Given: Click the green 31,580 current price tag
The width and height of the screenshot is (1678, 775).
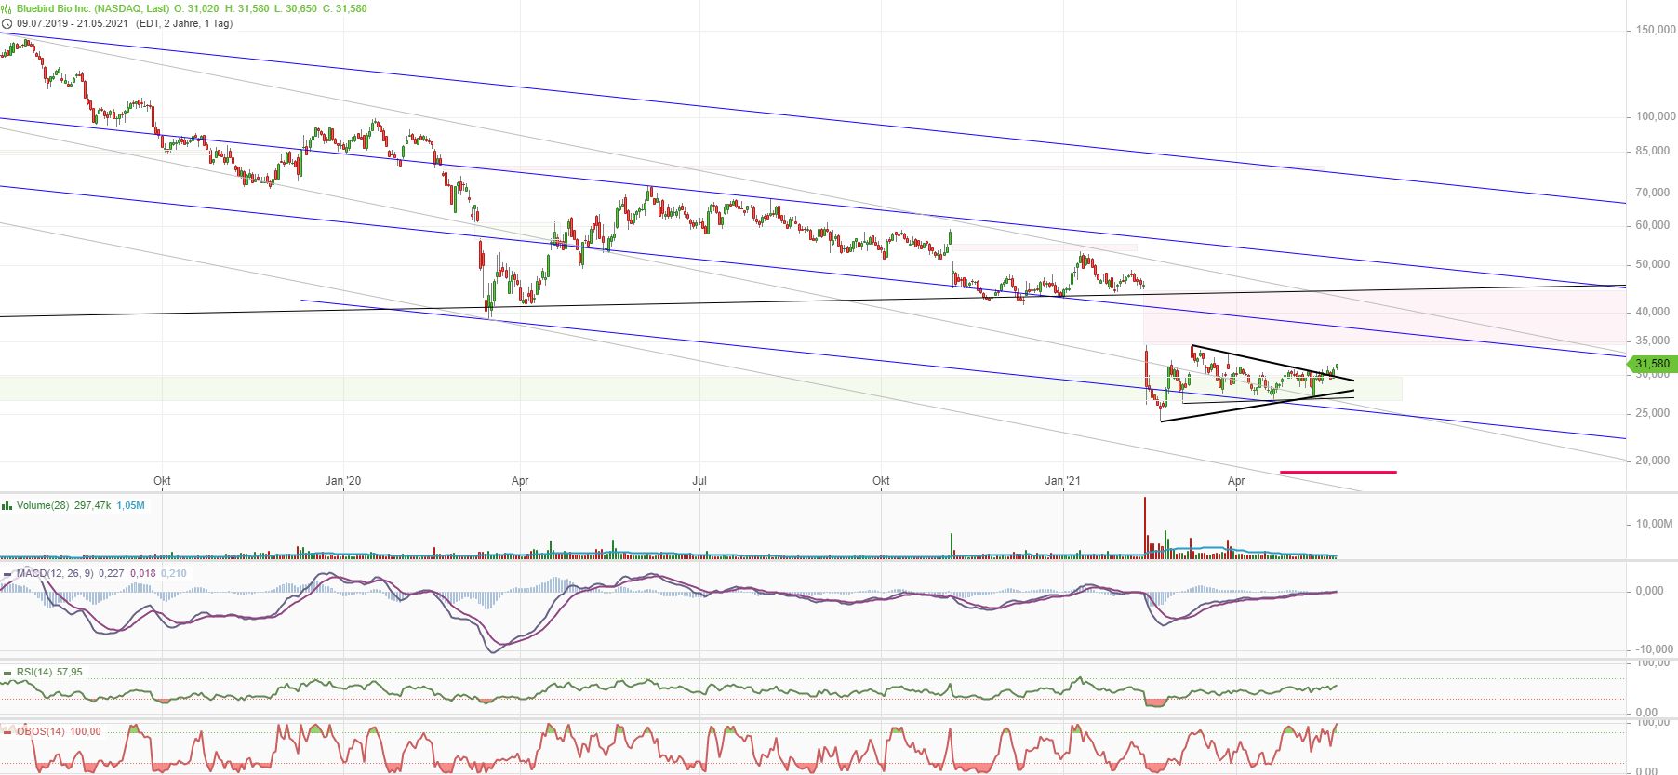Looking at the screenshot, I should click(1652, 364).
